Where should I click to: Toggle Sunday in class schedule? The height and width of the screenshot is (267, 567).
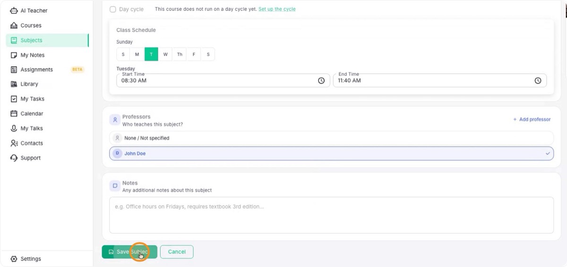click(123, 55)
